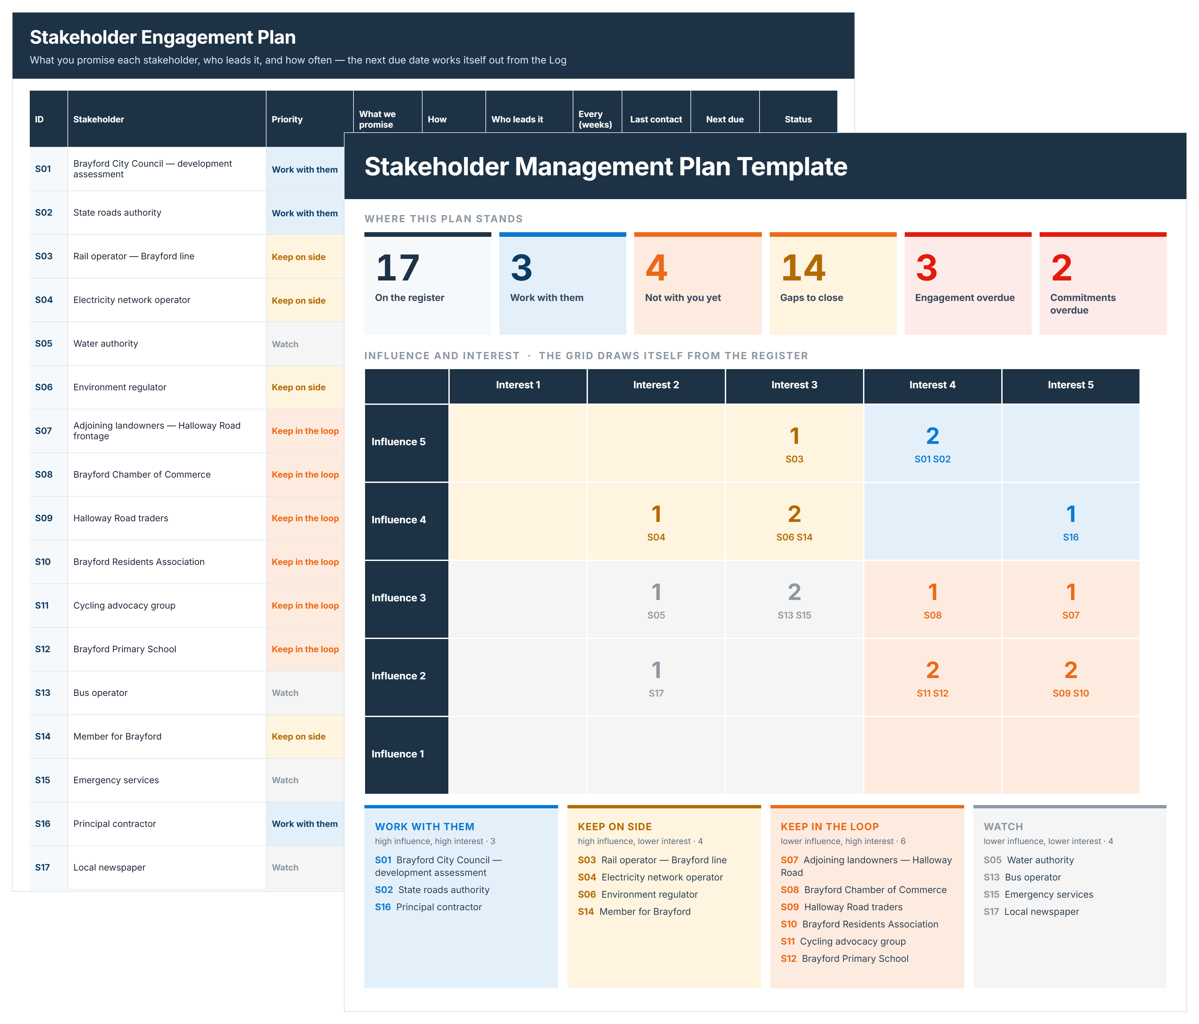This screenshot has height=1024, width=1199.
Task: Select the grid cell showing S16
Action: click(x=1071, y=521)
